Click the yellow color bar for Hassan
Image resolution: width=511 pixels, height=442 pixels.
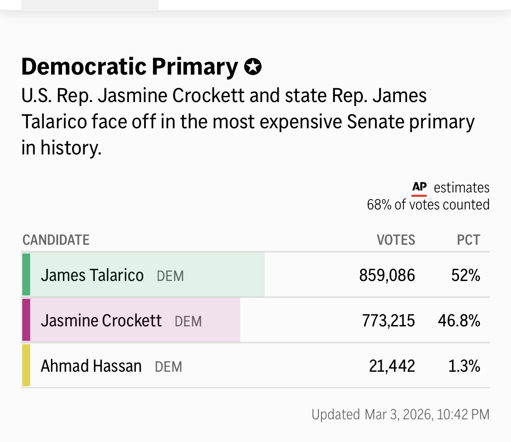pyautogui.click(x=26, y=365)
